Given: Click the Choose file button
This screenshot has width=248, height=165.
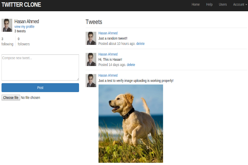Looking at the screenshot, I should click(11, 98).
